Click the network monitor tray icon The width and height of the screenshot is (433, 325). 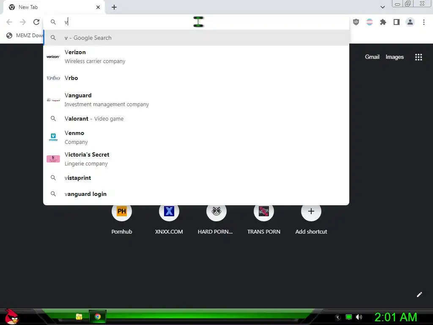[349, 317]
